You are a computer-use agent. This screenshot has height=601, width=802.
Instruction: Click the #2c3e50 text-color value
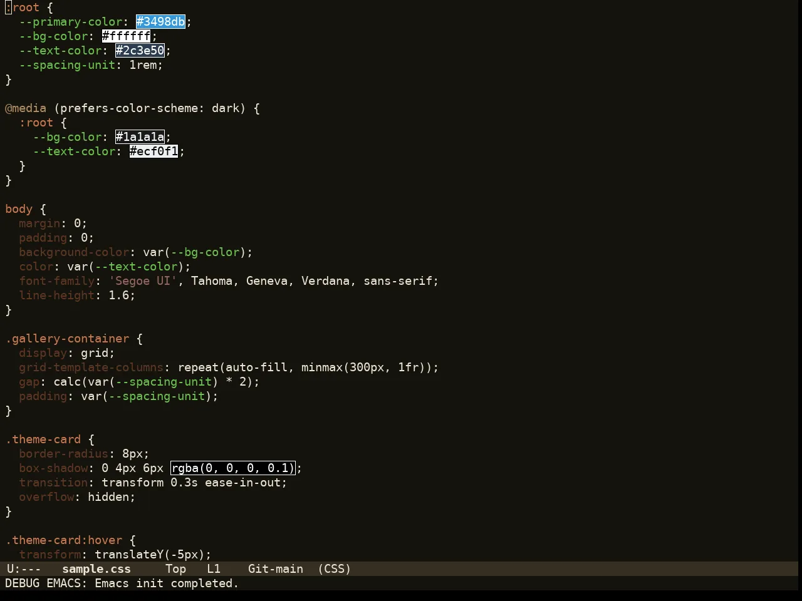pos(140,51)
